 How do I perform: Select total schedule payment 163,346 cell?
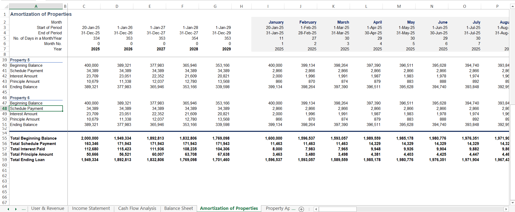(x=84, y=144)
